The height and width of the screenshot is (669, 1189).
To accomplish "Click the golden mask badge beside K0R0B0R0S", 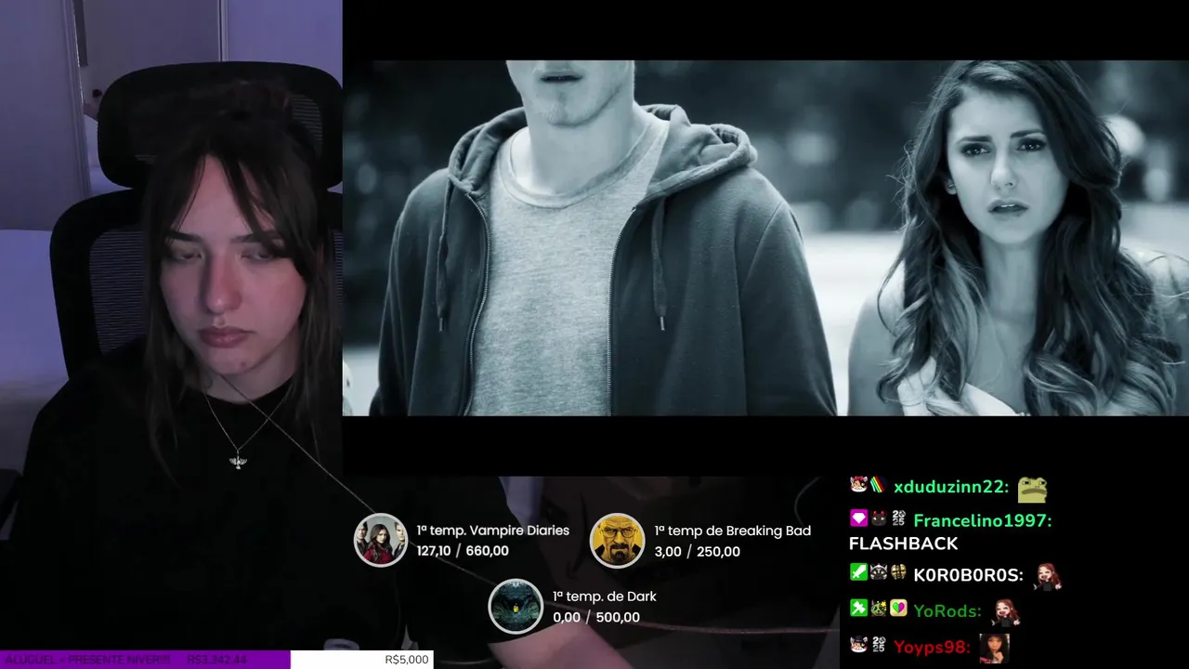I will [898, 572].
